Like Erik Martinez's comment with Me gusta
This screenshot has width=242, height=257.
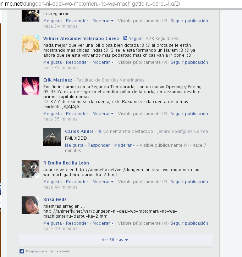[53, 113]
